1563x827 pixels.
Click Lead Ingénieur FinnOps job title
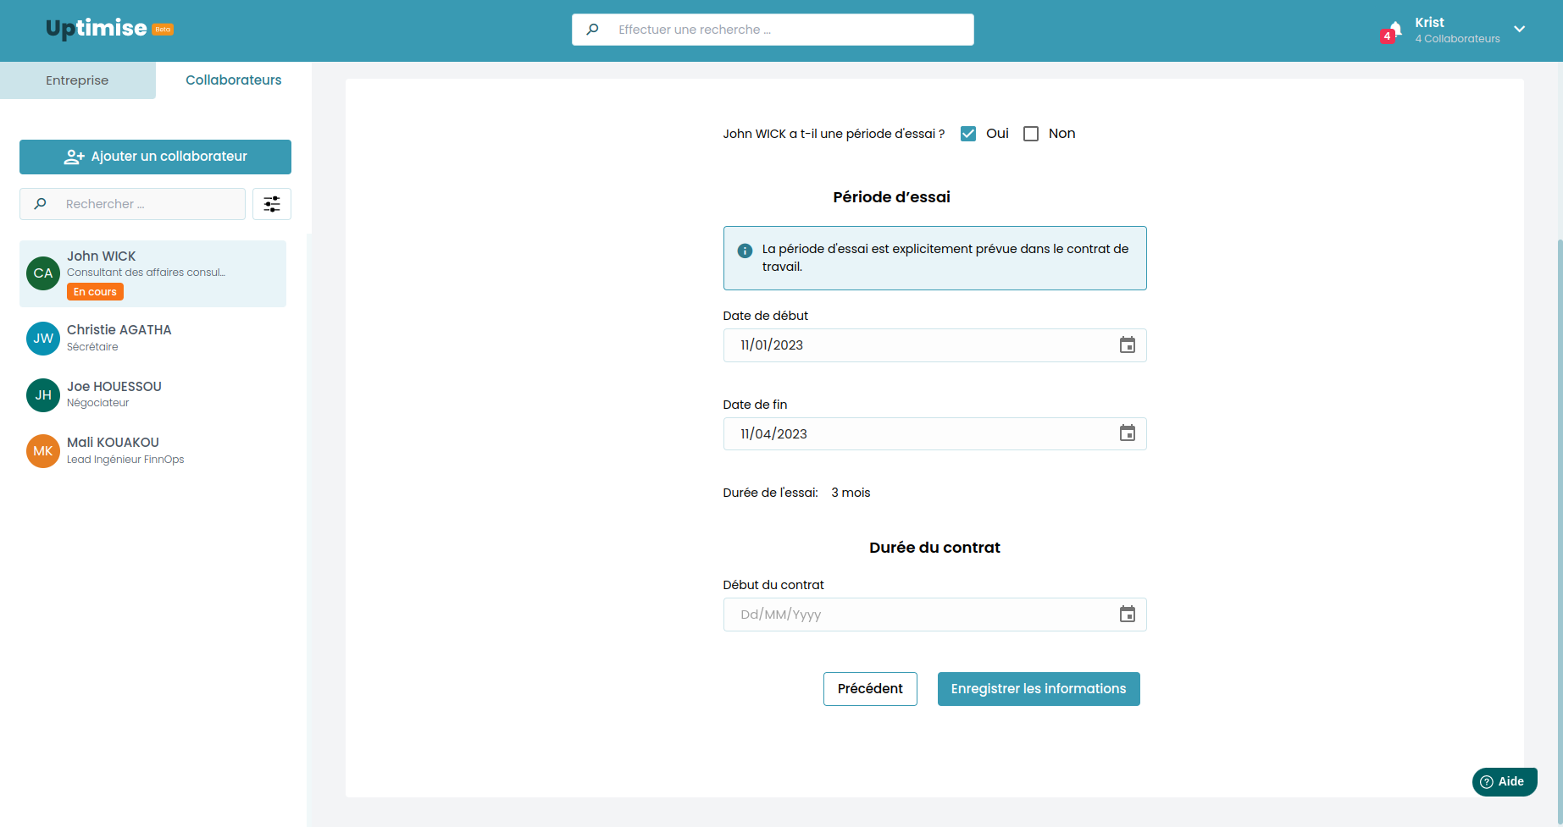pos(125,460)
